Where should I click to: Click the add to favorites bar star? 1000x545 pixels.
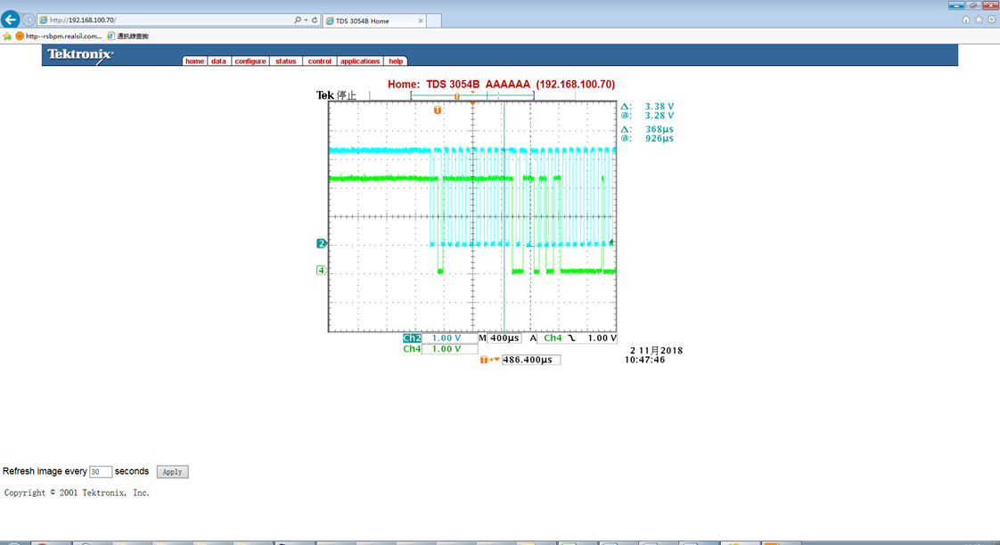pyautogui.click(x=7, y=37)
